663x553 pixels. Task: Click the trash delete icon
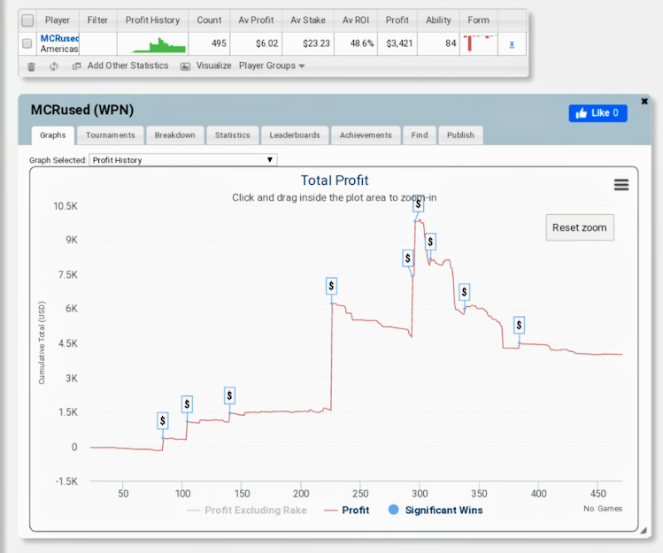tap(32, 66)
